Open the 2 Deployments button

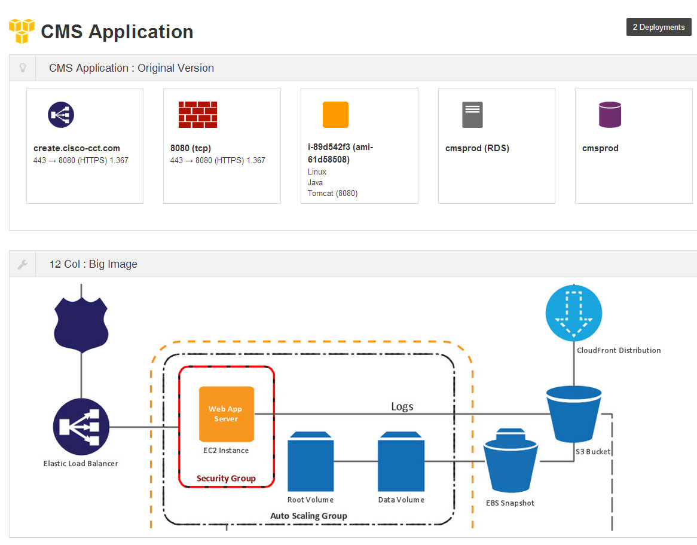pos(659,27)
